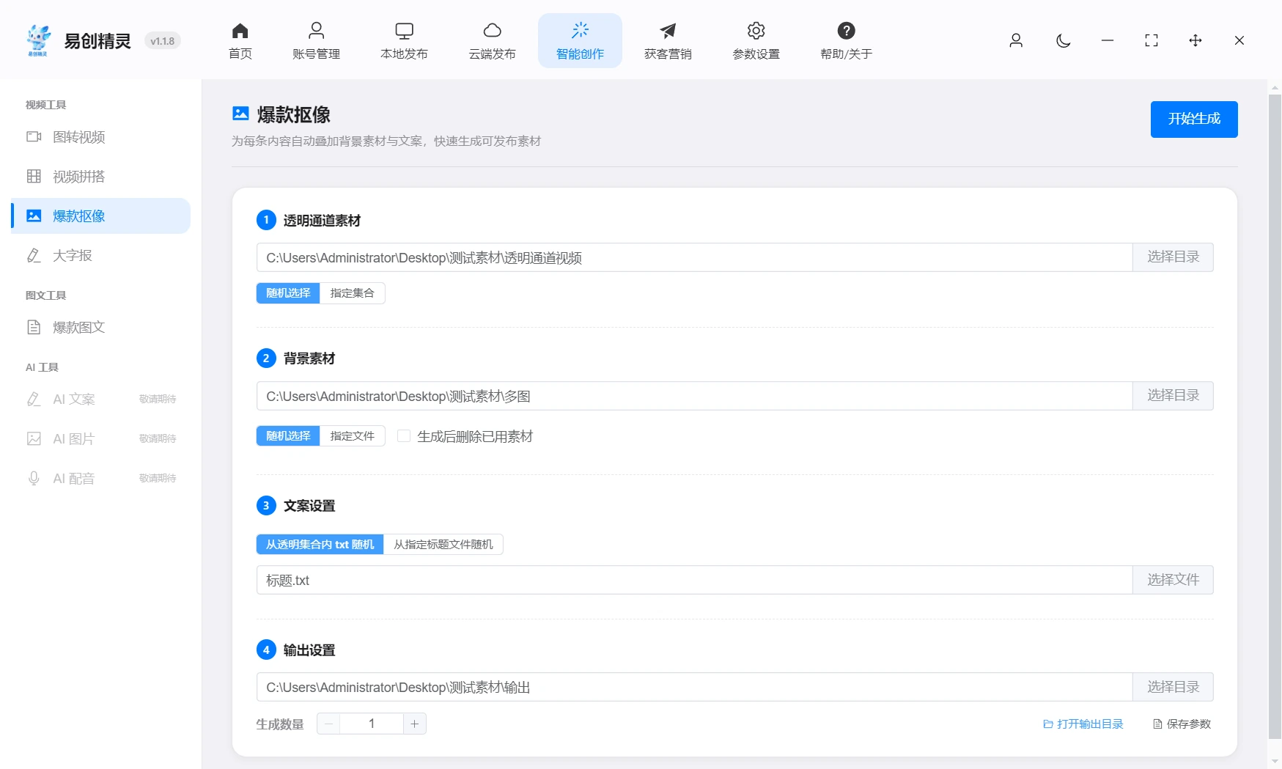Click the 标题.txt input field
Screen dimensions: 1282x769
(695, 580)
